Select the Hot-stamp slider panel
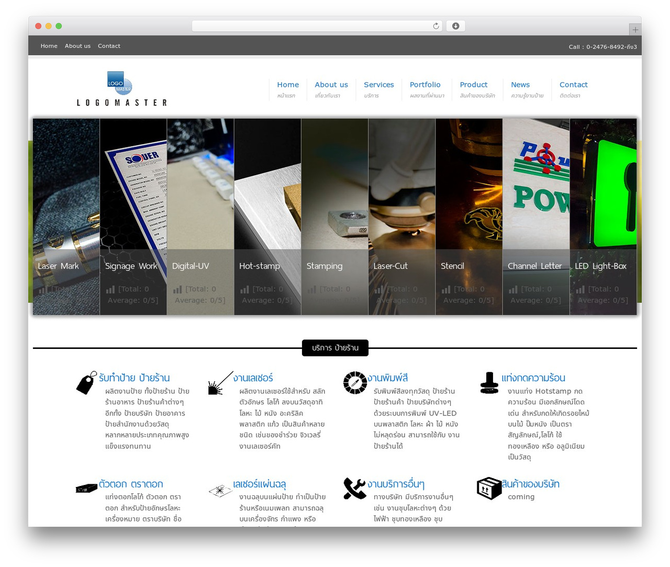The height and width of the screenshot is (567, 670). (267, 217)
